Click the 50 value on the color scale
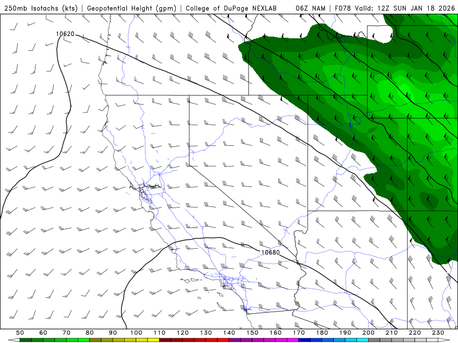The height and width of the screenshot is (343, 458). point(20,333)
